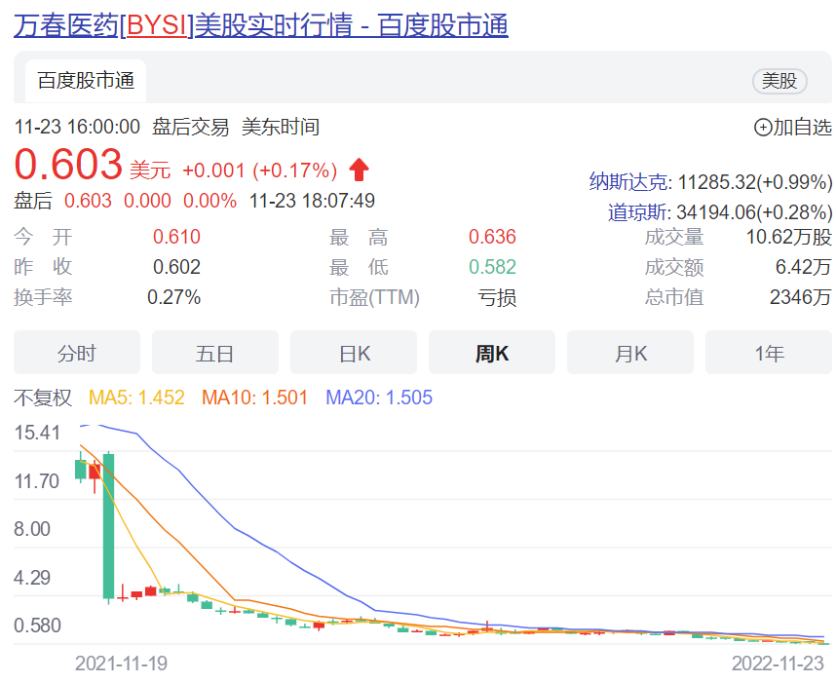Click the large green candlestick on chart
The width and height of the screenshot is (836, 683).
pyautogui.click(x=108, y=525)
